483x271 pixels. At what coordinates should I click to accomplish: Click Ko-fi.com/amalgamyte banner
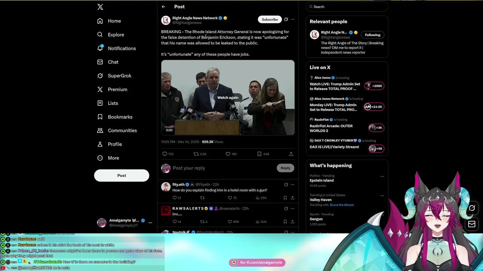click(257, 263)
